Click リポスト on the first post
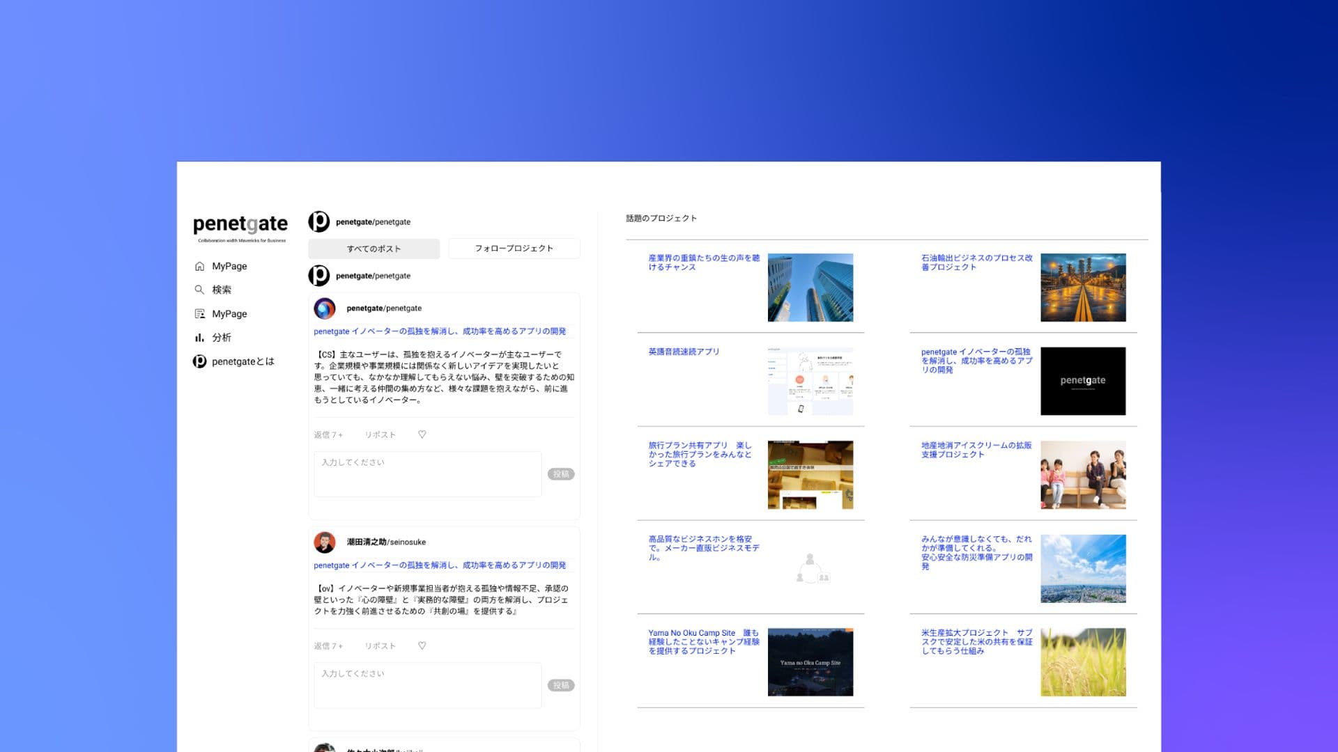Screen dimensions: 1338x752 380,435
